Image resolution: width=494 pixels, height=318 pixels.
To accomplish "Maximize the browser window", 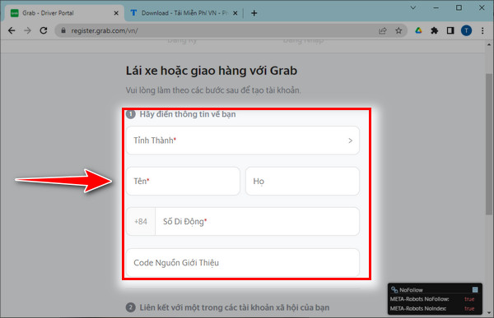I will pos(459,8).
